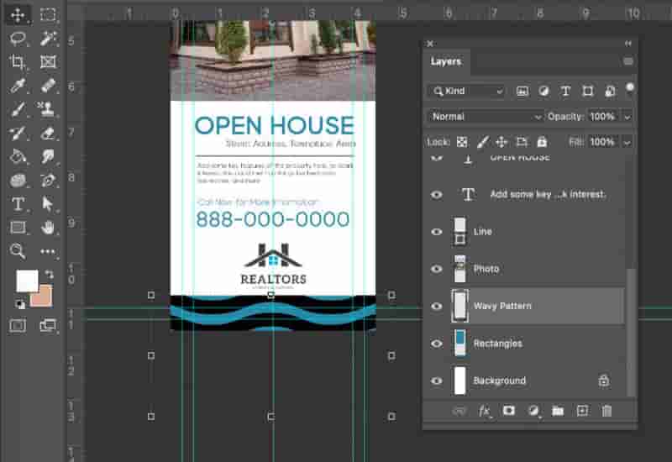Create a new group with folder icon

[x=558, y=411]
